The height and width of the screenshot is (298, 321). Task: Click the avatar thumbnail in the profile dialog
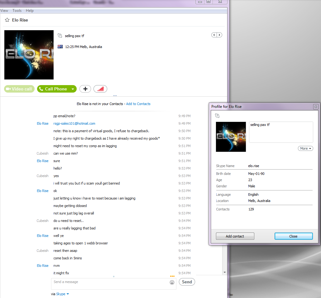(x=231, y=137)
